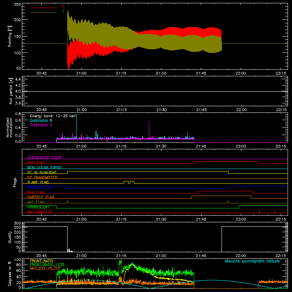This screenshot has width=292, height=292.
Task: Click 21:45 time label under modulation plot
Action: click(201, 146)
